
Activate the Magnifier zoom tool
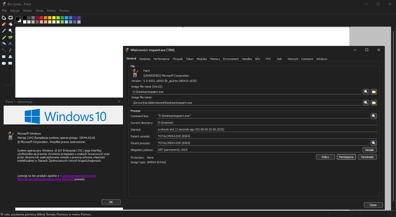10,31
